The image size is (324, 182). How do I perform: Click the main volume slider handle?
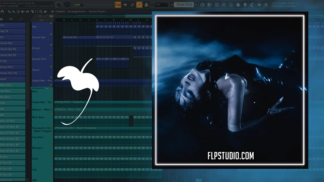[82, 5]
